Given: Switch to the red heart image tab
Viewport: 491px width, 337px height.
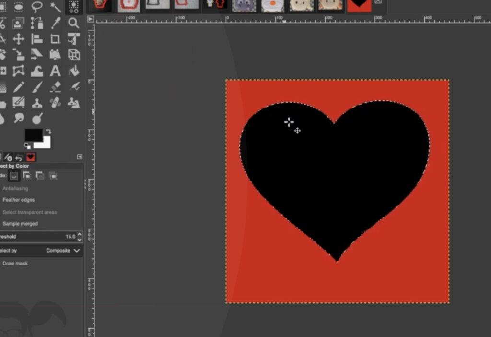Looking at the screenshot, I should pyautogui.click(x=359, y=6).
